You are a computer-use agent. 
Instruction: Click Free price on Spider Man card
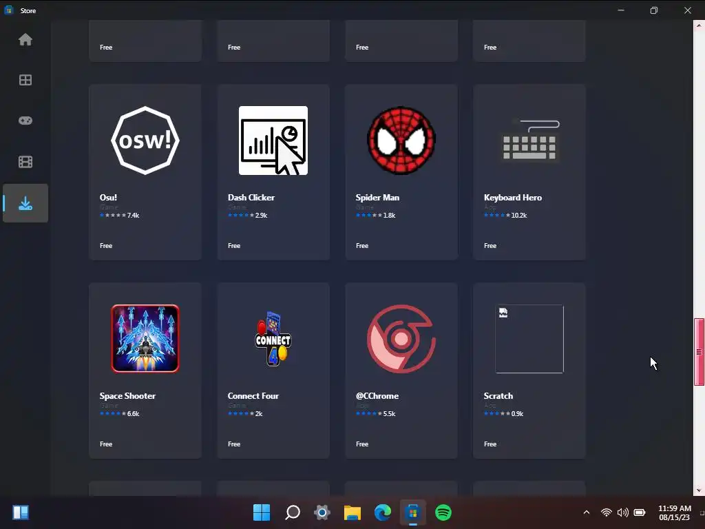pos(362,246)
